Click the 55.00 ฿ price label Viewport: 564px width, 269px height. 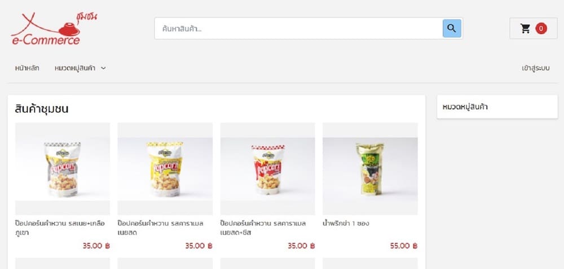coord(404,246)
